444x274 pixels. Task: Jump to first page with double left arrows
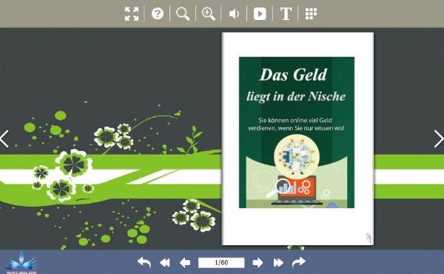tap(165, 263)
